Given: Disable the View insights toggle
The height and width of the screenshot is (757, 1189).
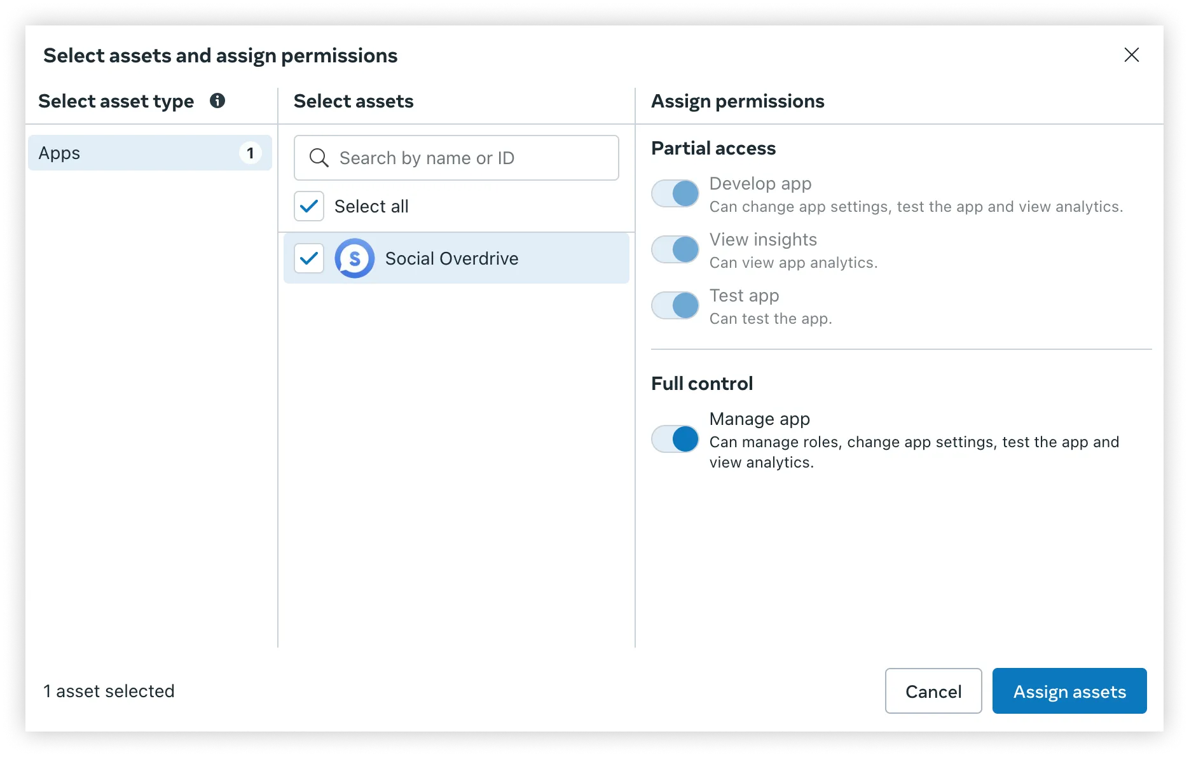Looking at the screenshot, I should pos(675,249).
